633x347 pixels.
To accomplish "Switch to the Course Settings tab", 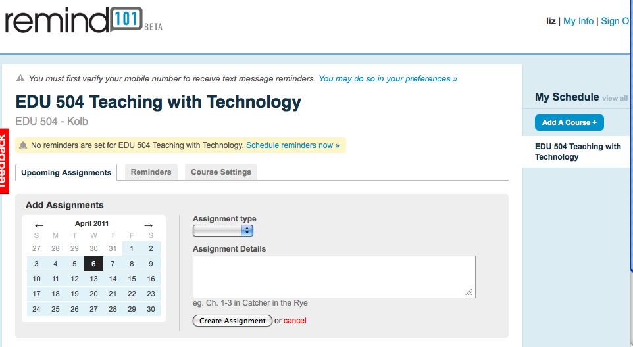I will pyautogui.click(x=221, y=172).
